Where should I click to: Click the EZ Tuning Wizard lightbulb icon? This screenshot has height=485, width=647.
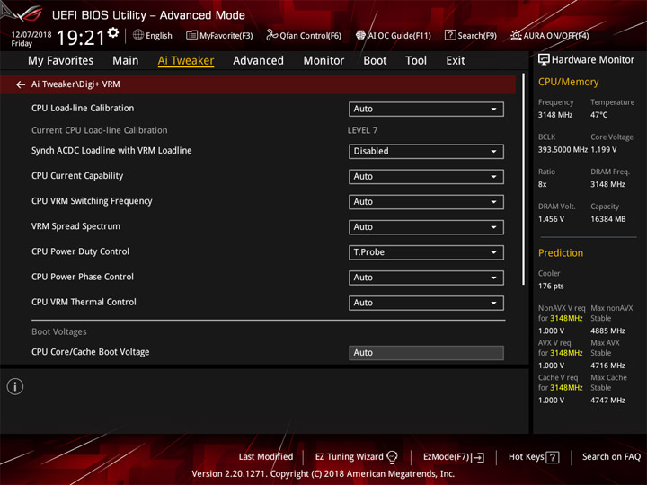392,457
